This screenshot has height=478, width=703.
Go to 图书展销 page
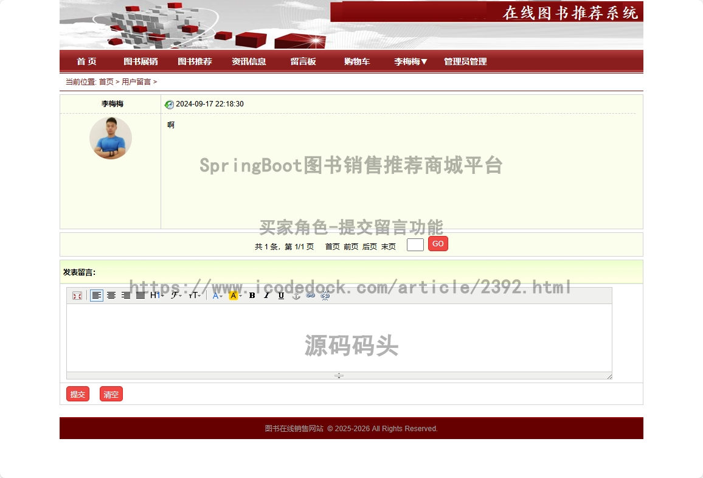click(x=140, y=61)
